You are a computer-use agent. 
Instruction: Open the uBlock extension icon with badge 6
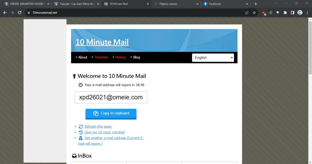coord(264,13)
